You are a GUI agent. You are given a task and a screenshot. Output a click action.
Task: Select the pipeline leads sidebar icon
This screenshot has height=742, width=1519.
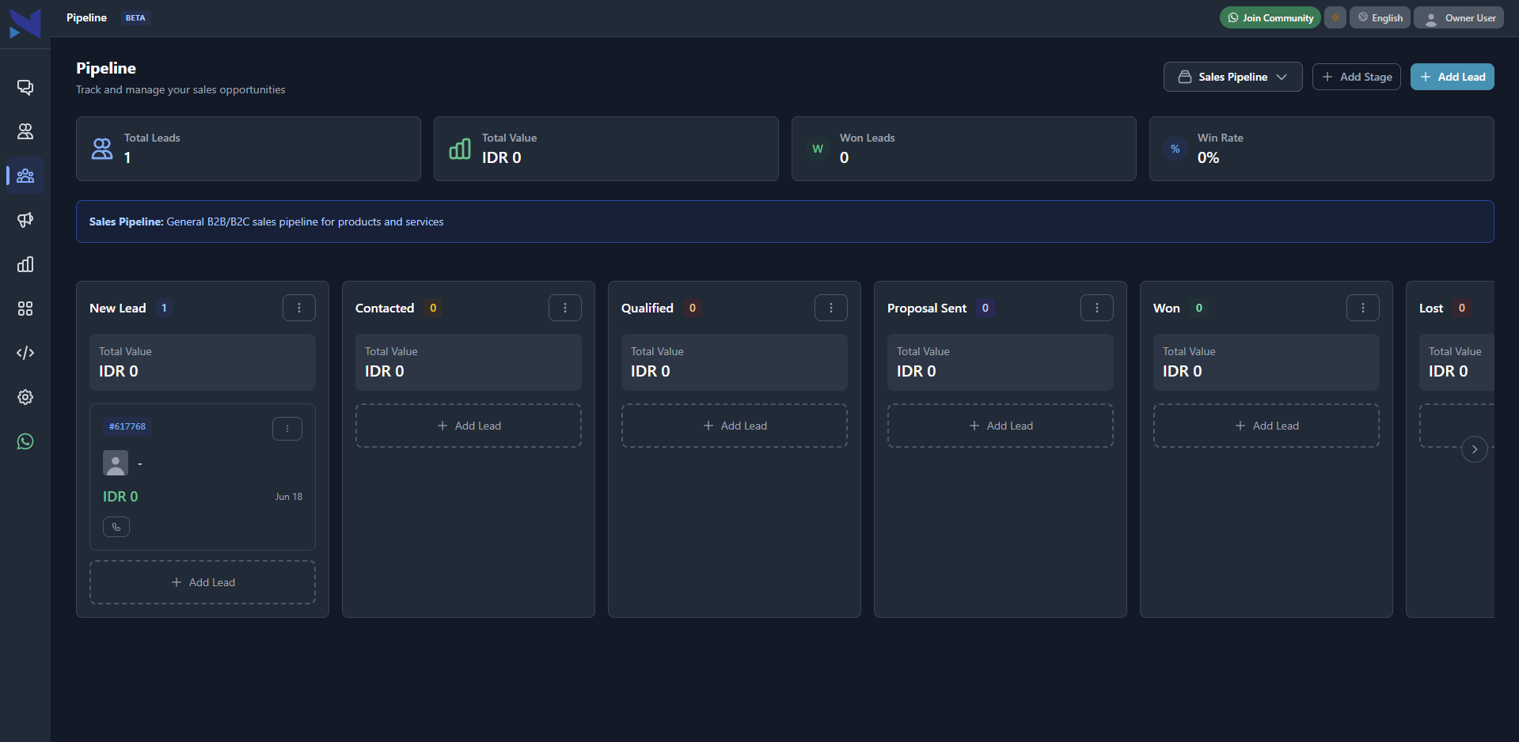(x=25, y=176)
